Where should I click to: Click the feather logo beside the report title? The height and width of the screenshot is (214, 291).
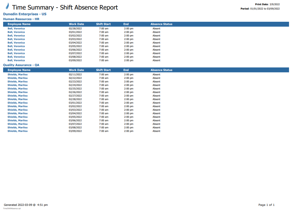(x=7, y=6)
